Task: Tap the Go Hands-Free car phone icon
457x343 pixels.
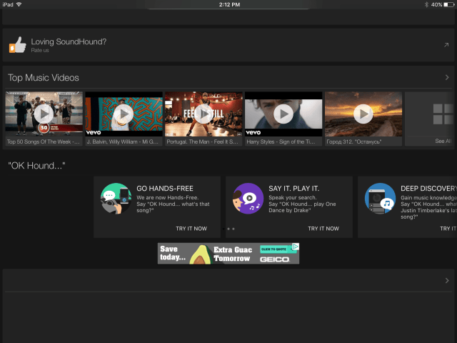Action: [x=116, y=199]
